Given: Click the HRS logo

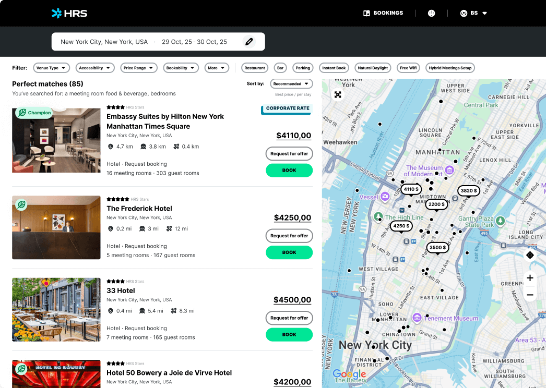Looking at the screenshot, I should tap(69, 13).
